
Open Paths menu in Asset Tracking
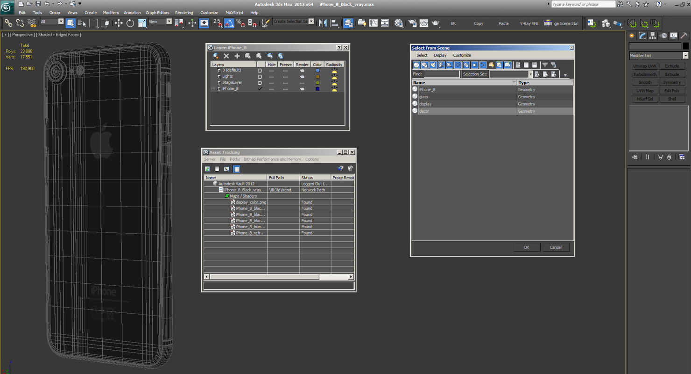235,159
